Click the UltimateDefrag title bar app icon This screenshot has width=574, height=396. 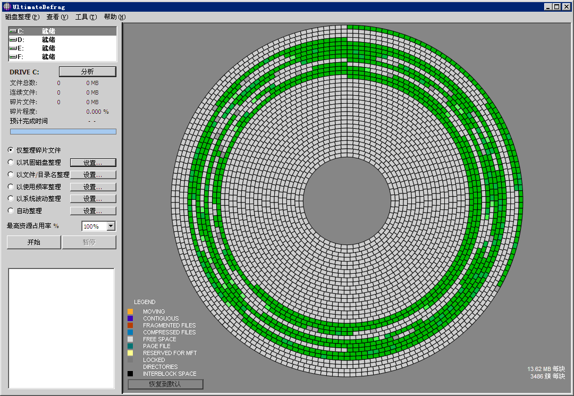coord(6,6)
